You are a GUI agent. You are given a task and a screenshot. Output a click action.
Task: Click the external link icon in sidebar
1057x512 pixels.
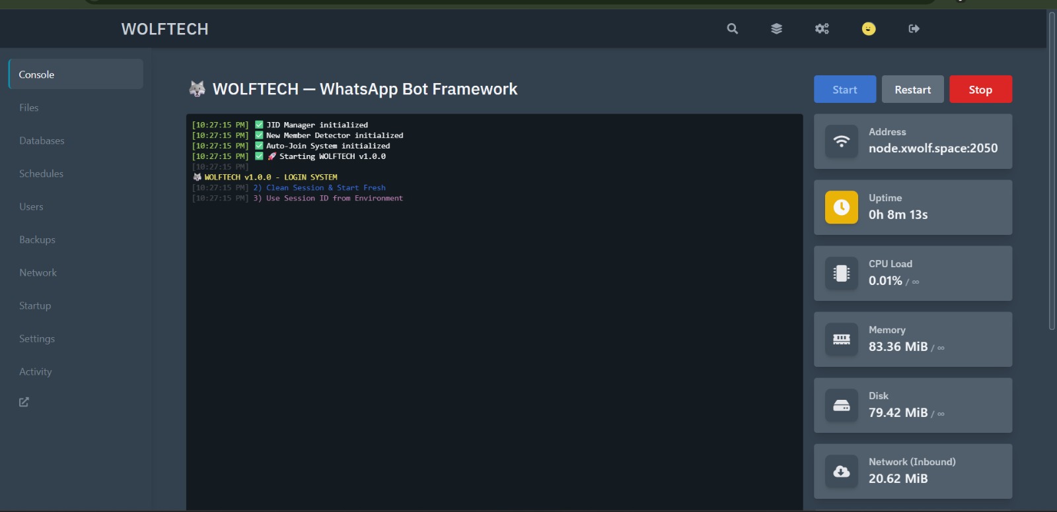[x=24, y=402]
